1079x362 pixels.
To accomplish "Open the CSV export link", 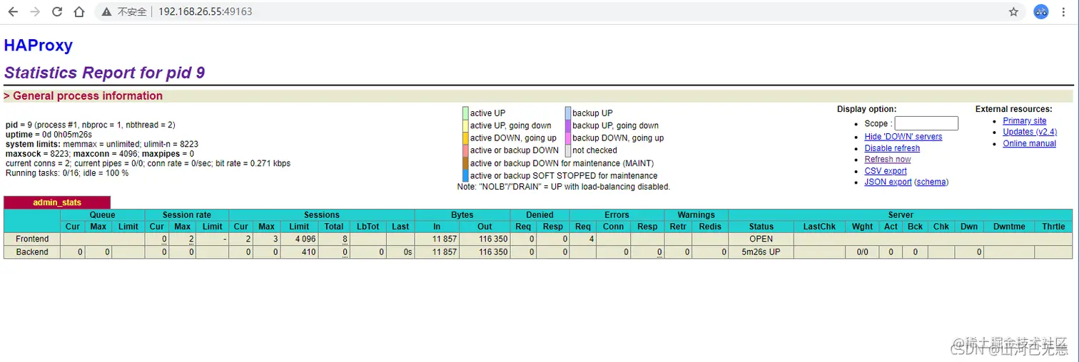I will (886, 171).
